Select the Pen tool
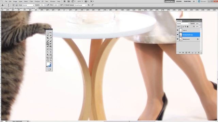Screen dimensions: 218x122 (x=48, y=52)
